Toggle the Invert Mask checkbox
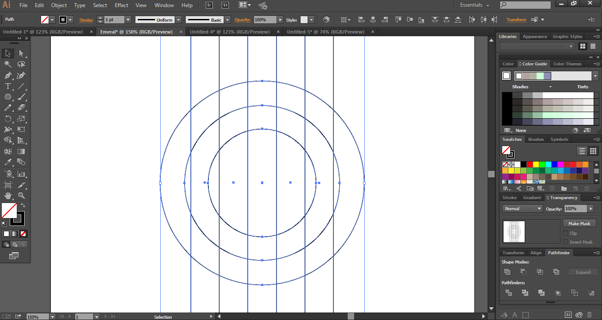The image size is (602, 320). [565, 242]
